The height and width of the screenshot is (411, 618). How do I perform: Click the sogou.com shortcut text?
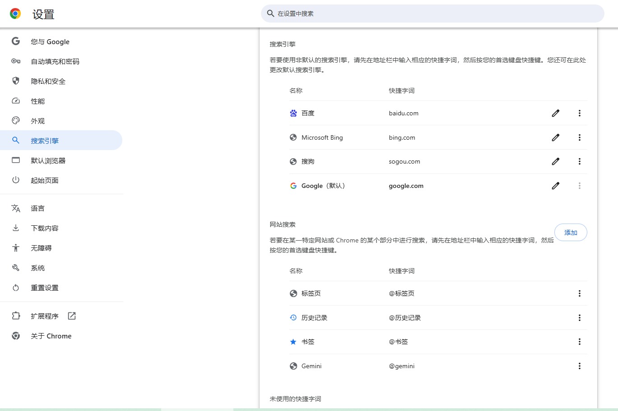[x=404, y=161]
